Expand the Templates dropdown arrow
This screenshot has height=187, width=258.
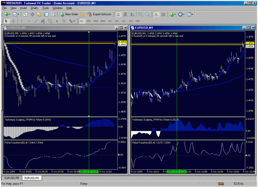[192, 14]
